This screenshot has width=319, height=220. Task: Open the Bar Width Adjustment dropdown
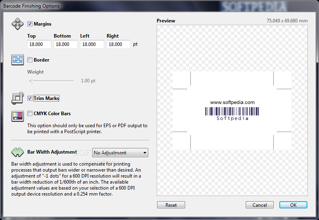point(120,152)
